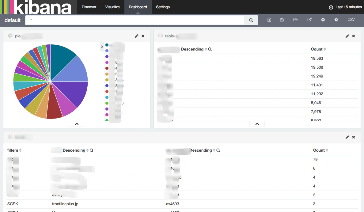This screenshot has height=212, width=364.
Task: Share the dashboard via the share icon
Action: (x=309, y=20)
